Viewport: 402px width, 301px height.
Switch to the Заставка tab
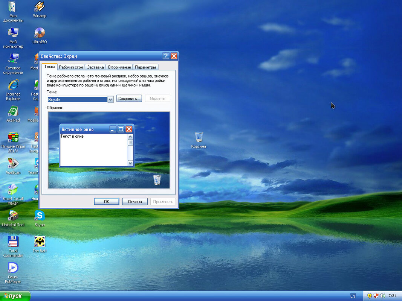point(95,67)
